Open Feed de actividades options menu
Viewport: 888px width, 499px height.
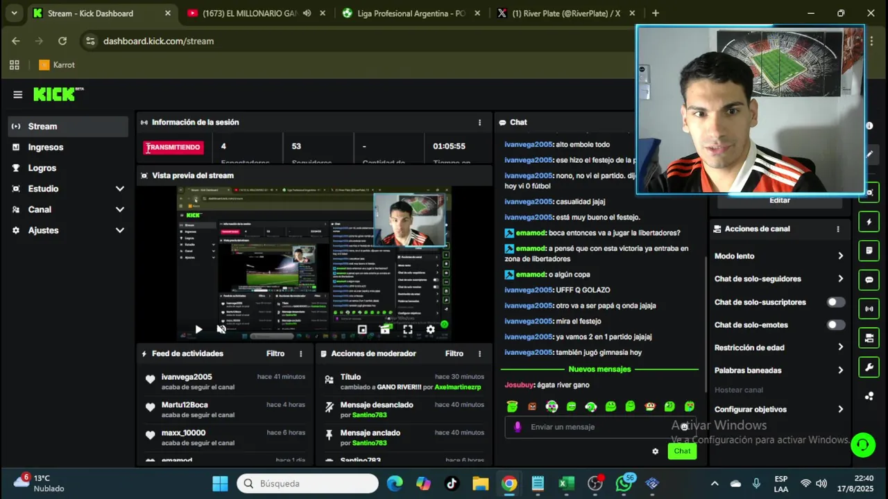click(300, 353)
